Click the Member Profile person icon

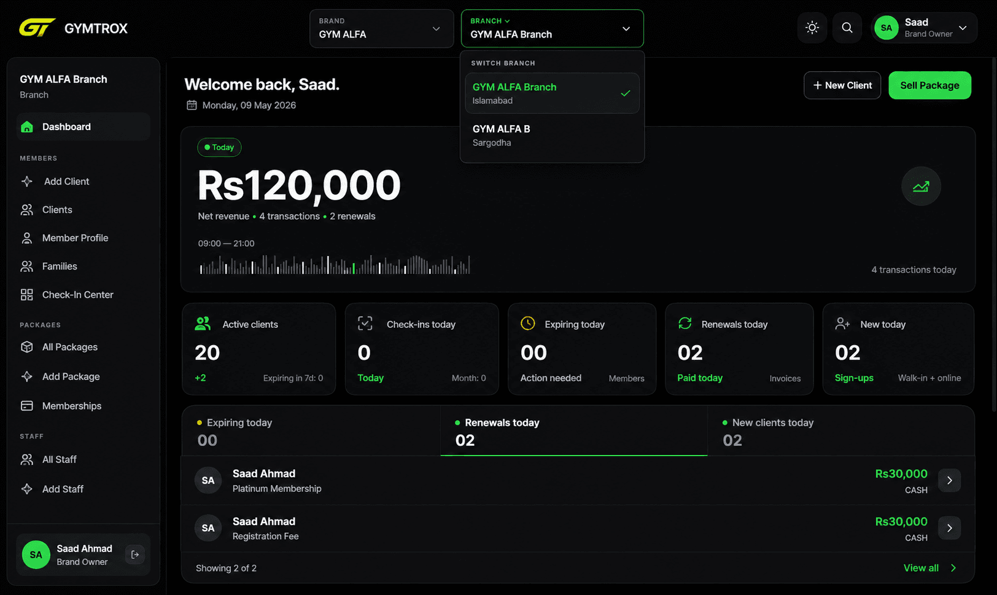(27, 238)
